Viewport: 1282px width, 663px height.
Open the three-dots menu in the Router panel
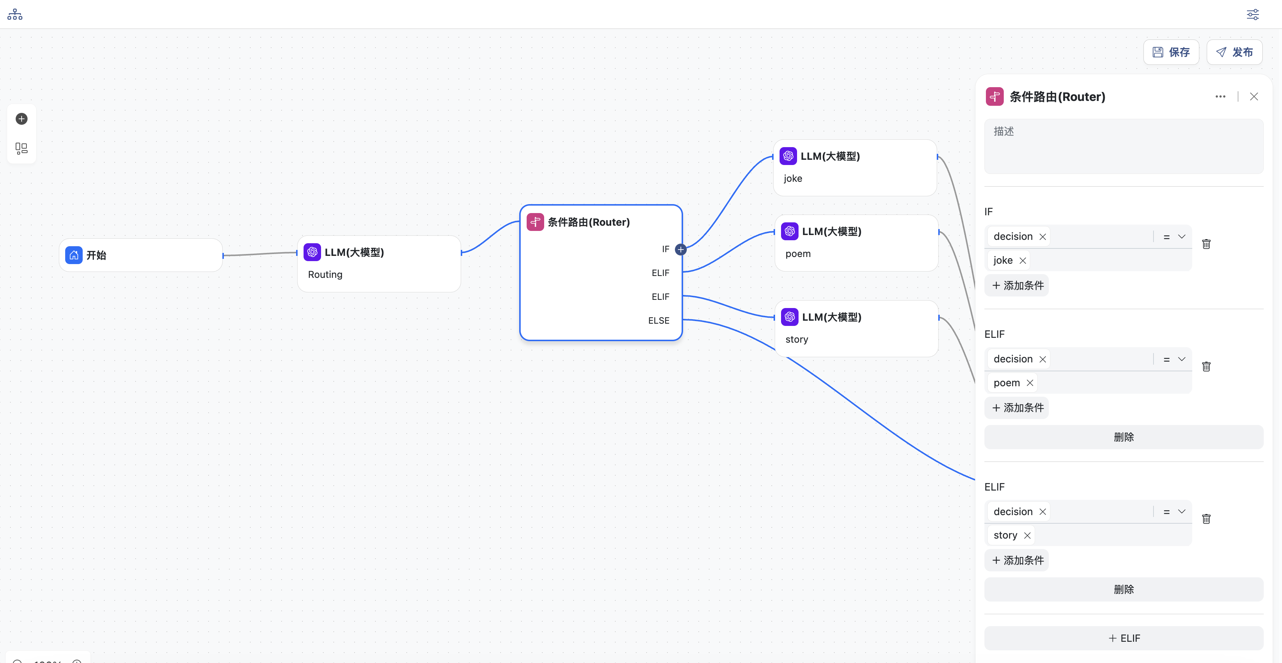click(1220, 96)
